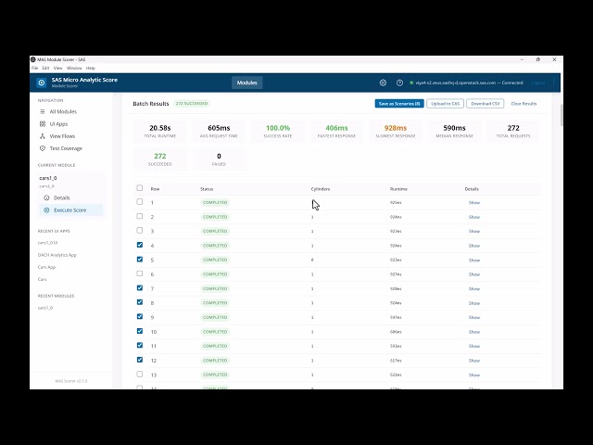Click the Logout link in header

click(x=537, y=83)
